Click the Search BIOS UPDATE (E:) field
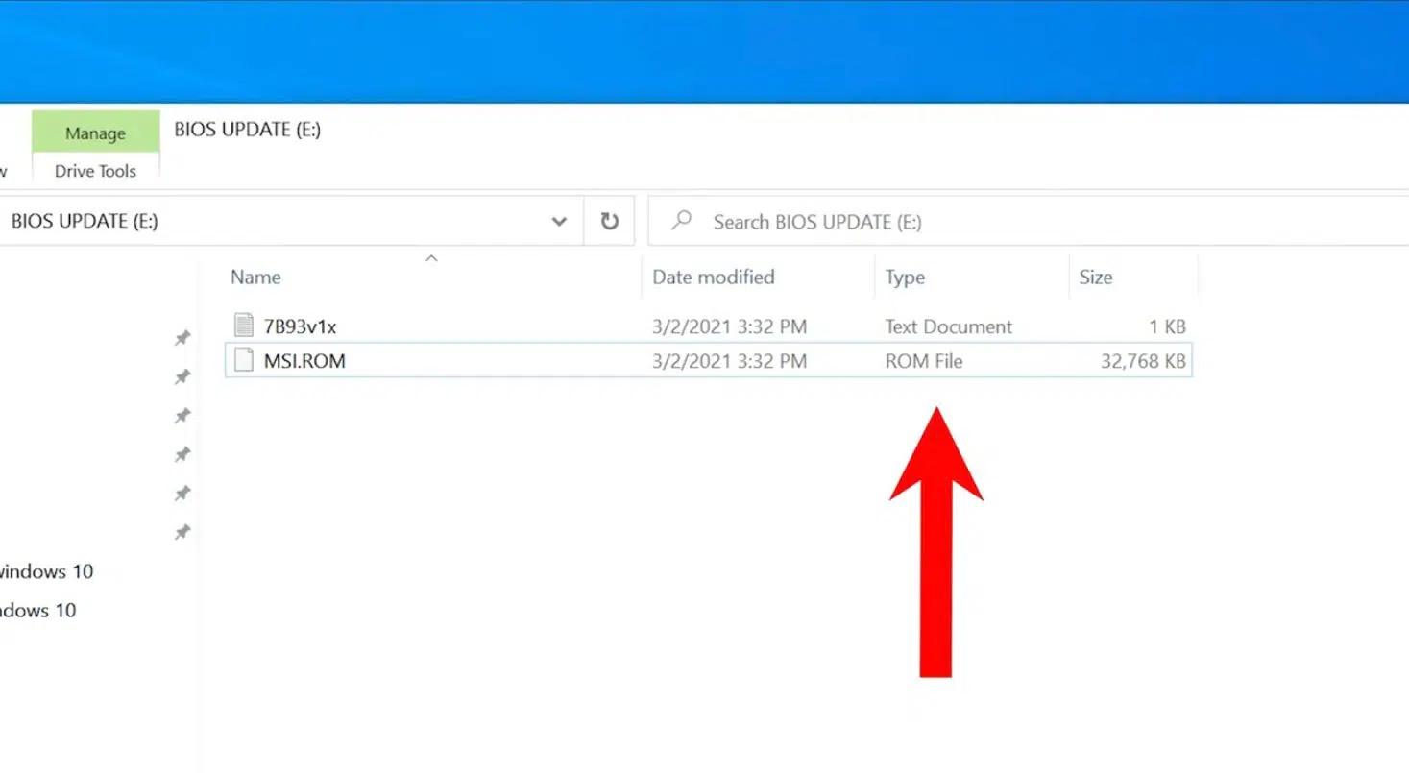Viewport: 1409px width, 773px height. tap(1028, 222)
